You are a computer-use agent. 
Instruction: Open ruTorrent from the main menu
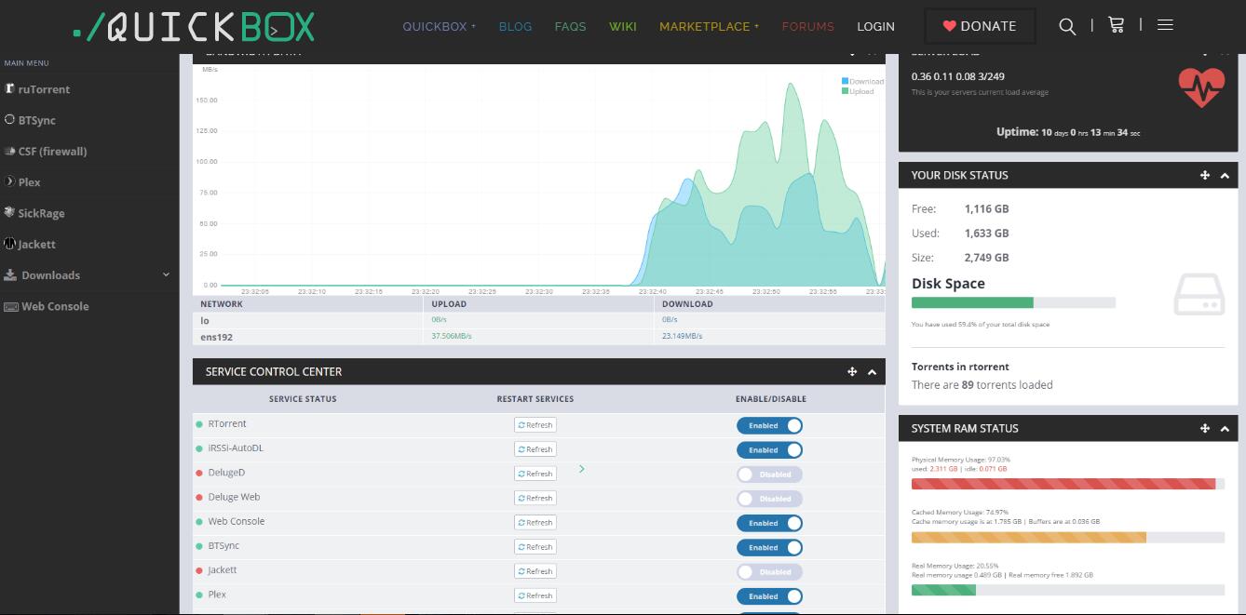click(x=44, y=89)
